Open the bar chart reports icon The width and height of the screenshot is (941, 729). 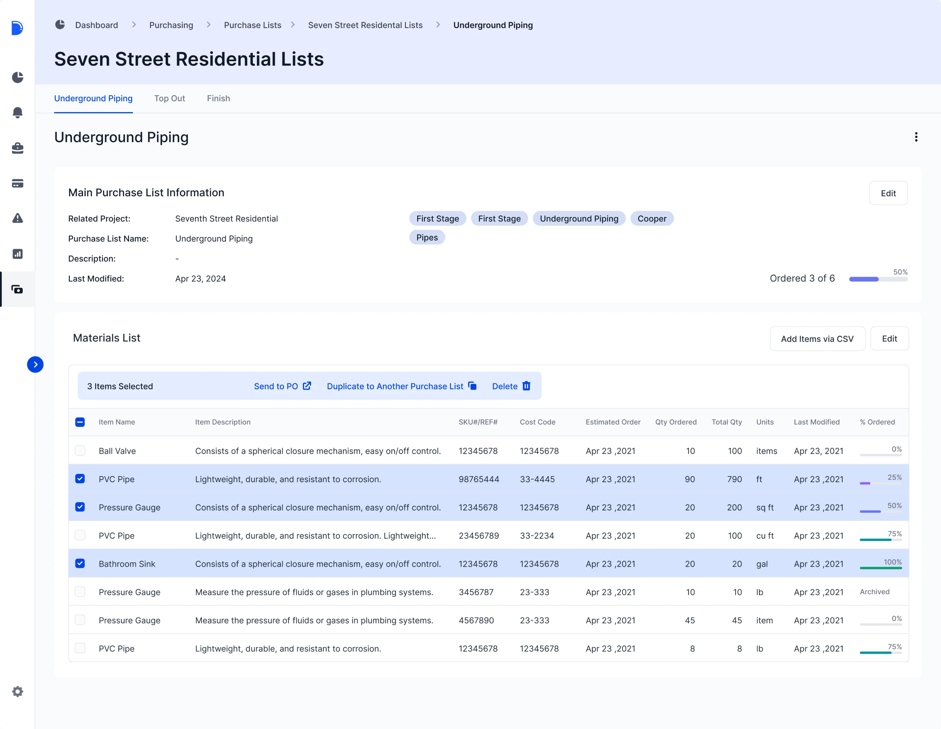(x=17, y=254)
